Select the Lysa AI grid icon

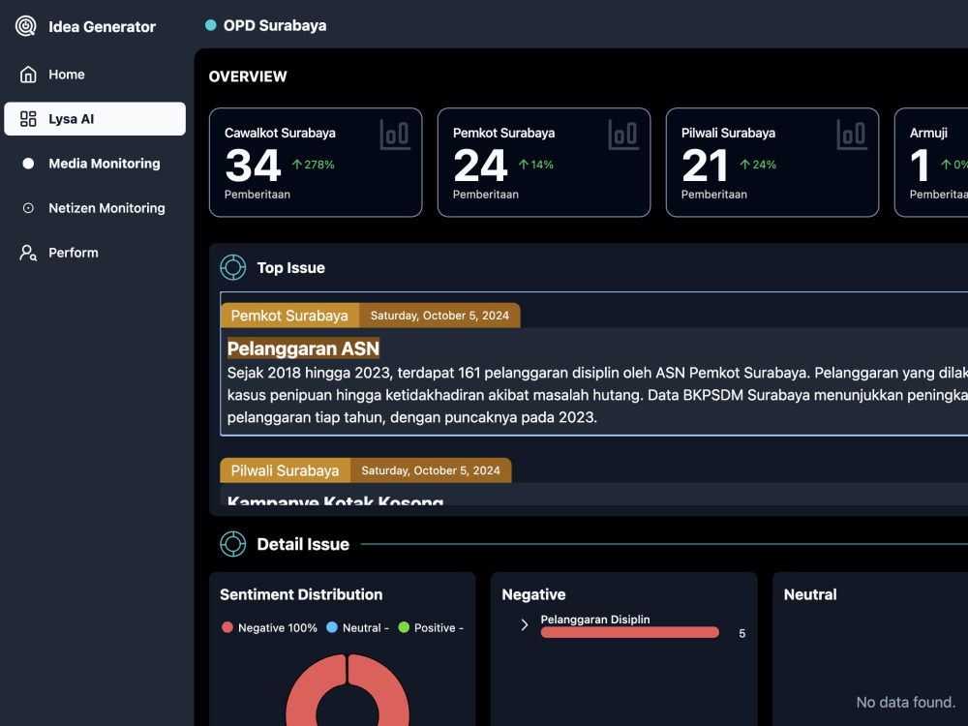(x=28, y=118)
